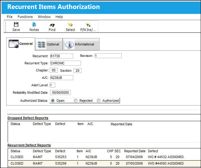This screenshot has height=168, width=201.
Task: Click the Dropped reports Defect Type header
Action: point(42,124)
